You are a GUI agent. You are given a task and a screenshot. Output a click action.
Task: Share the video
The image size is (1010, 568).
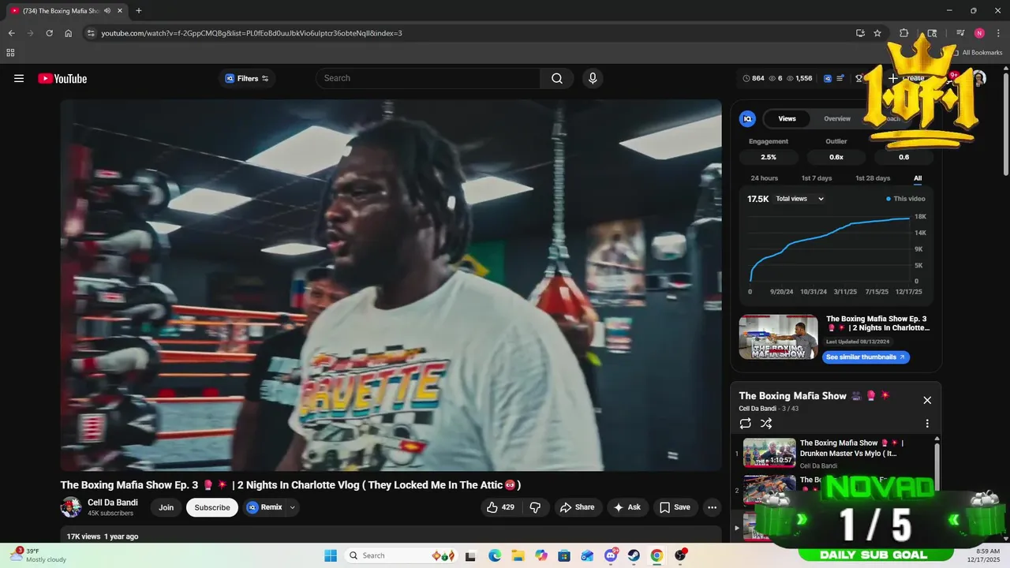click(578, 507)
